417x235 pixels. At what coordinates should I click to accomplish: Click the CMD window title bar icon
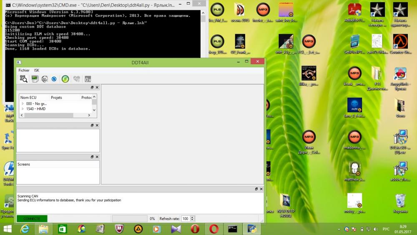(8, 5)
